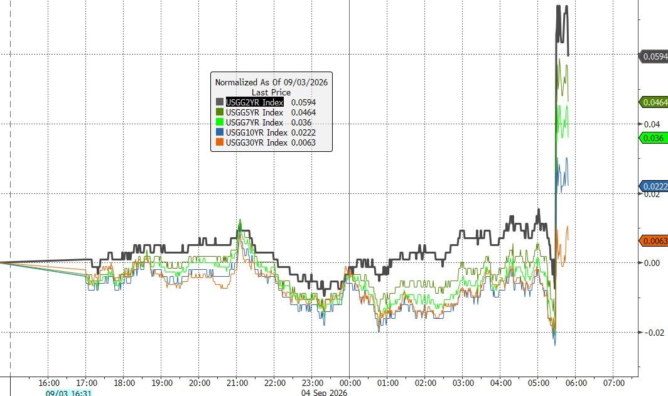668x396 pixels.
Task: Click the 0.0222 blue price tag
Action: [653, 186]
